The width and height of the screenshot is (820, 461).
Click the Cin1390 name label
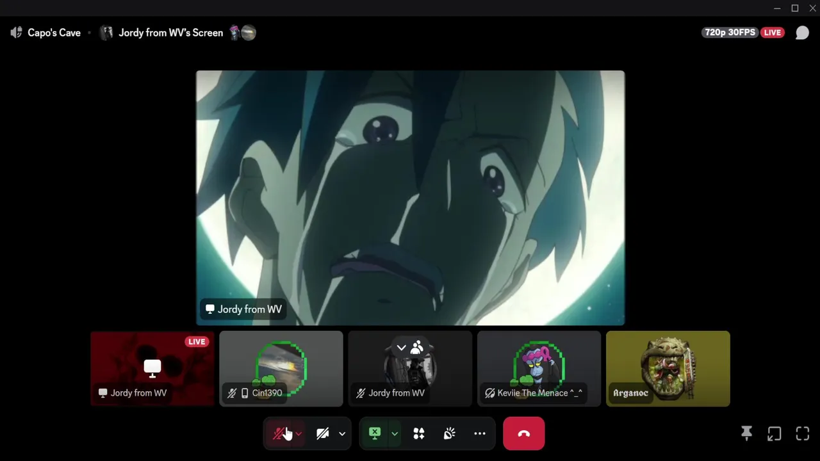click(267, 393)
